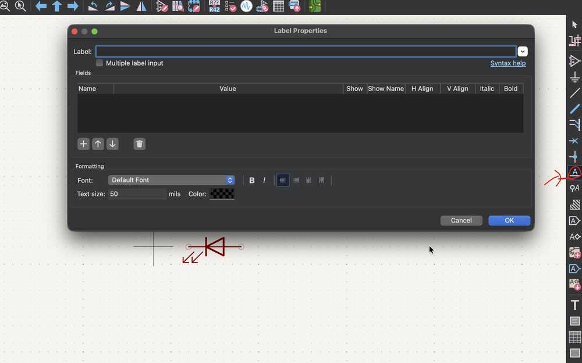Image resolution: width=582 pixels, height=363 pixels.
Task: Select the Place Text tool
Action: (x=574, y=304)
